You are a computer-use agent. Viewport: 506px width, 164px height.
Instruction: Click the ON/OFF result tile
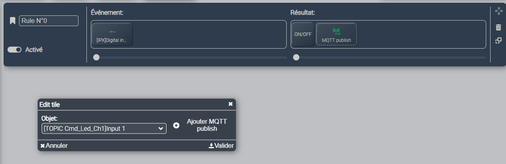click(303, 34)
